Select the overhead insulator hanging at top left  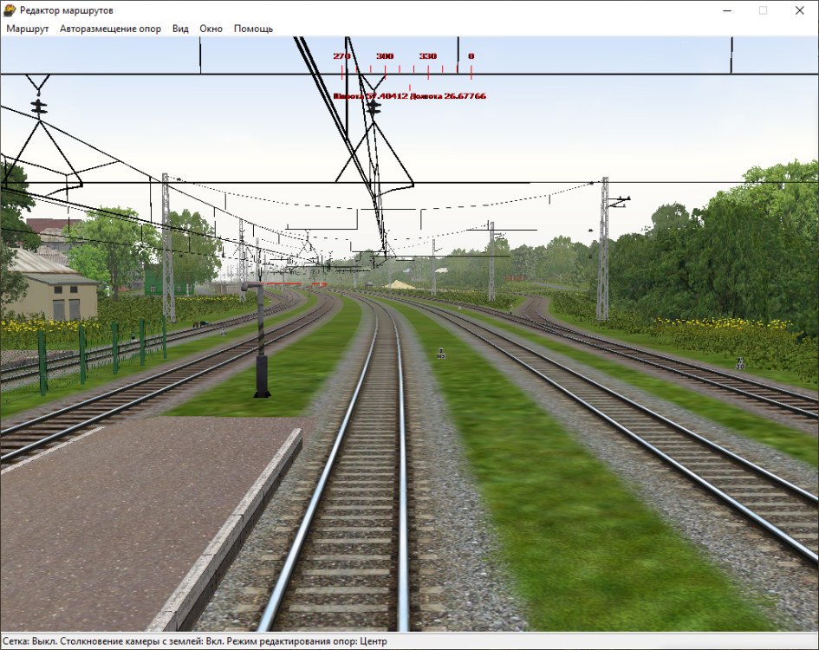tap(38, 106)
